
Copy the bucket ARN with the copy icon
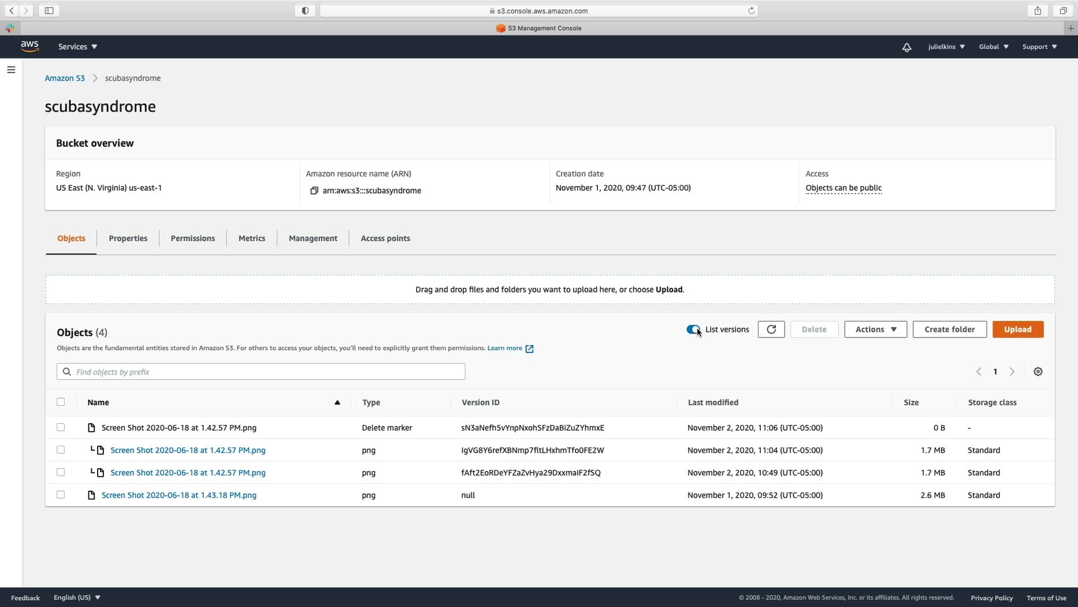[x=314, y=191]
